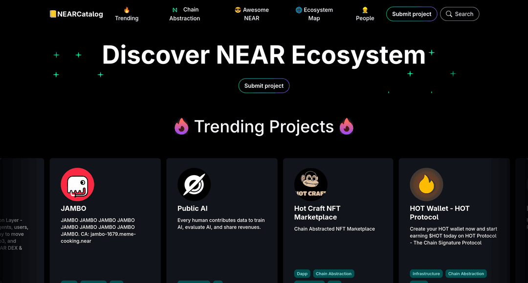Click the HOT Wallet flame logo
The height and width of the screenshot is (283, 528).
tap(426, 184)
